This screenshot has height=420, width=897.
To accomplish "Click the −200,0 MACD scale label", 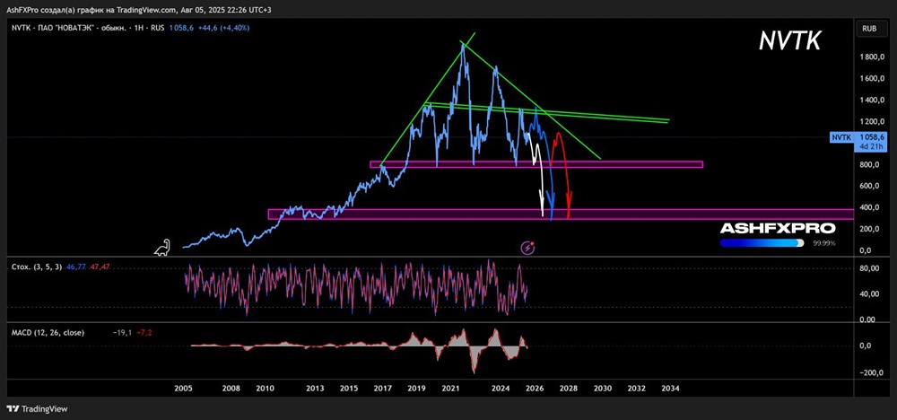I will tap(869, 372).
